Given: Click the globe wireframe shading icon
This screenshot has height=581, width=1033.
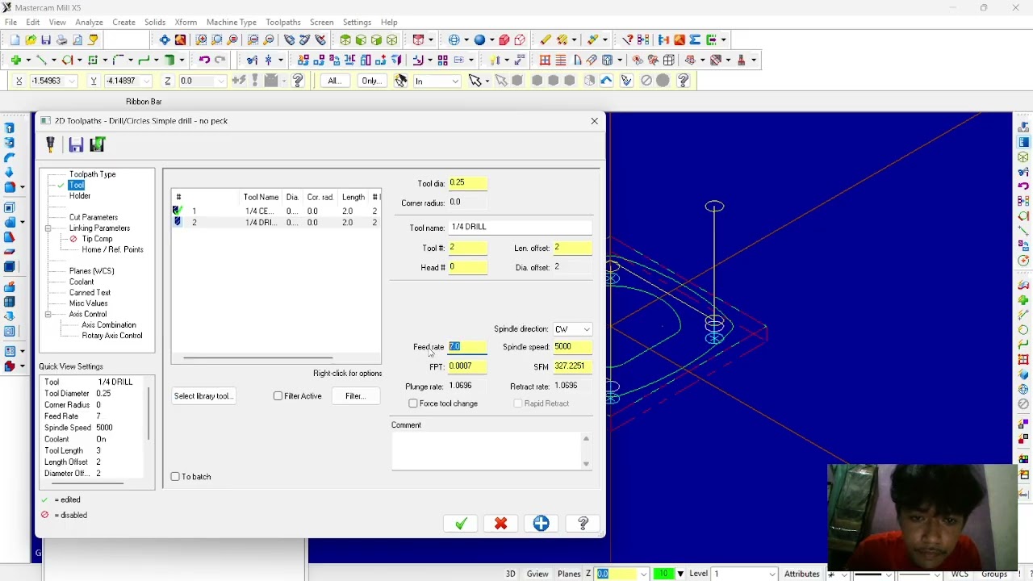Looking at the screenshot, I should (454, 40).
